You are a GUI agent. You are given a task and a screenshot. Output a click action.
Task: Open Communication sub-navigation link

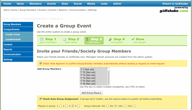pyautogui.click(x=78, y=10)
